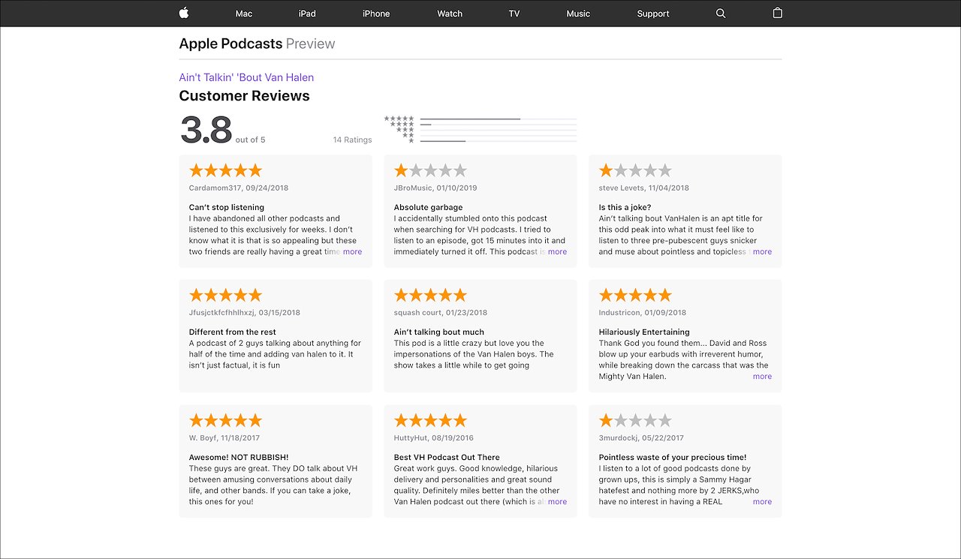The width and height of the screenshot is (961, 559).
Task: Show more of the 'Hilariously Entertaining' review
Action: coord(762,377)
